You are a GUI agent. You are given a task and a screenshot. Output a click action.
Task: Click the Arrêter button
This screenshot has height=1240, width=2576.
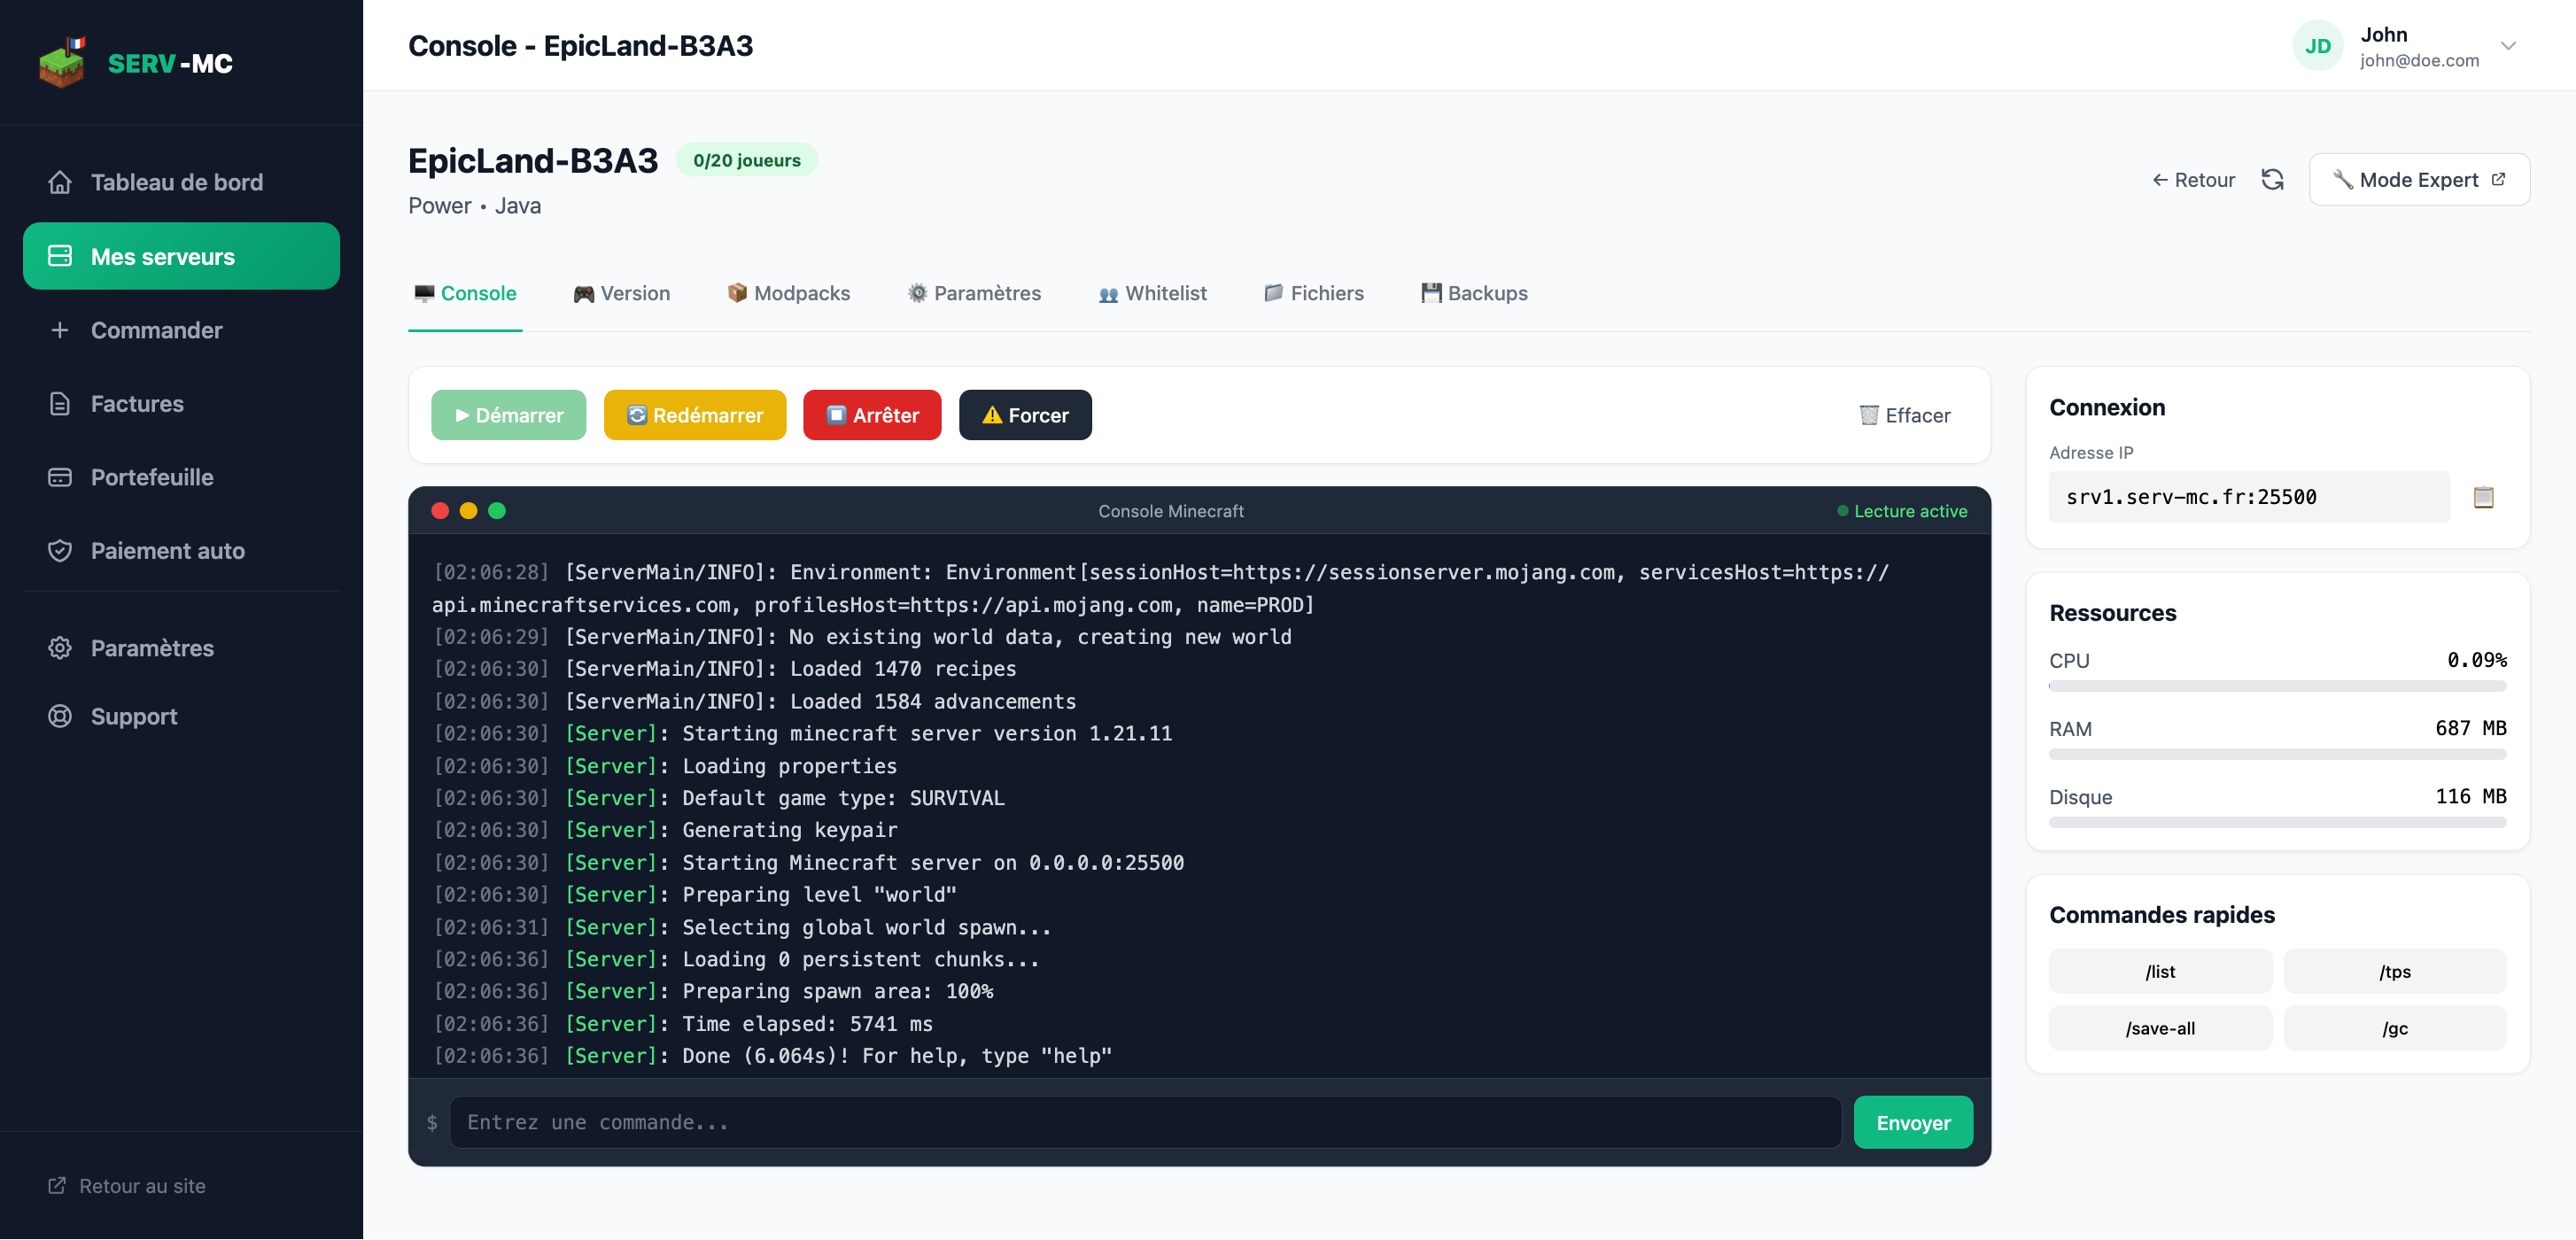[x=872, y=415]
